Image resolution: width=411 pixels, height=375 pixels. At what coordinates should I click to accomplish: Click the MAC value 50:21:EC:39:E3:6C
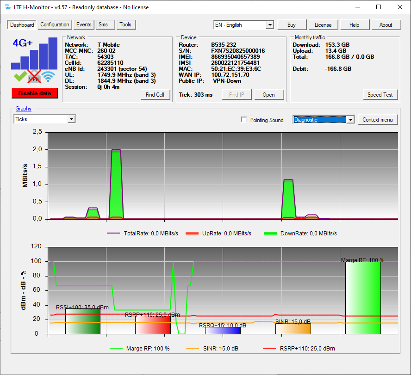click(236, 69)
